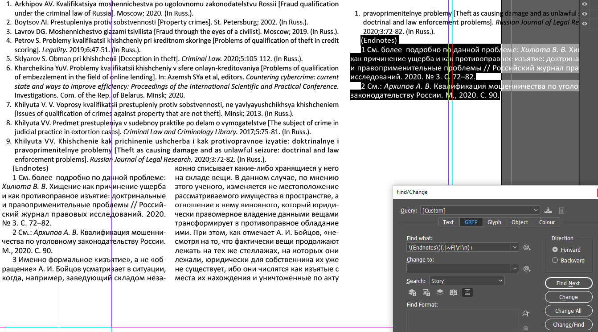598x332 pixels.
Task: Hide the first layer via its eye icon
Action: click(585, 4)
